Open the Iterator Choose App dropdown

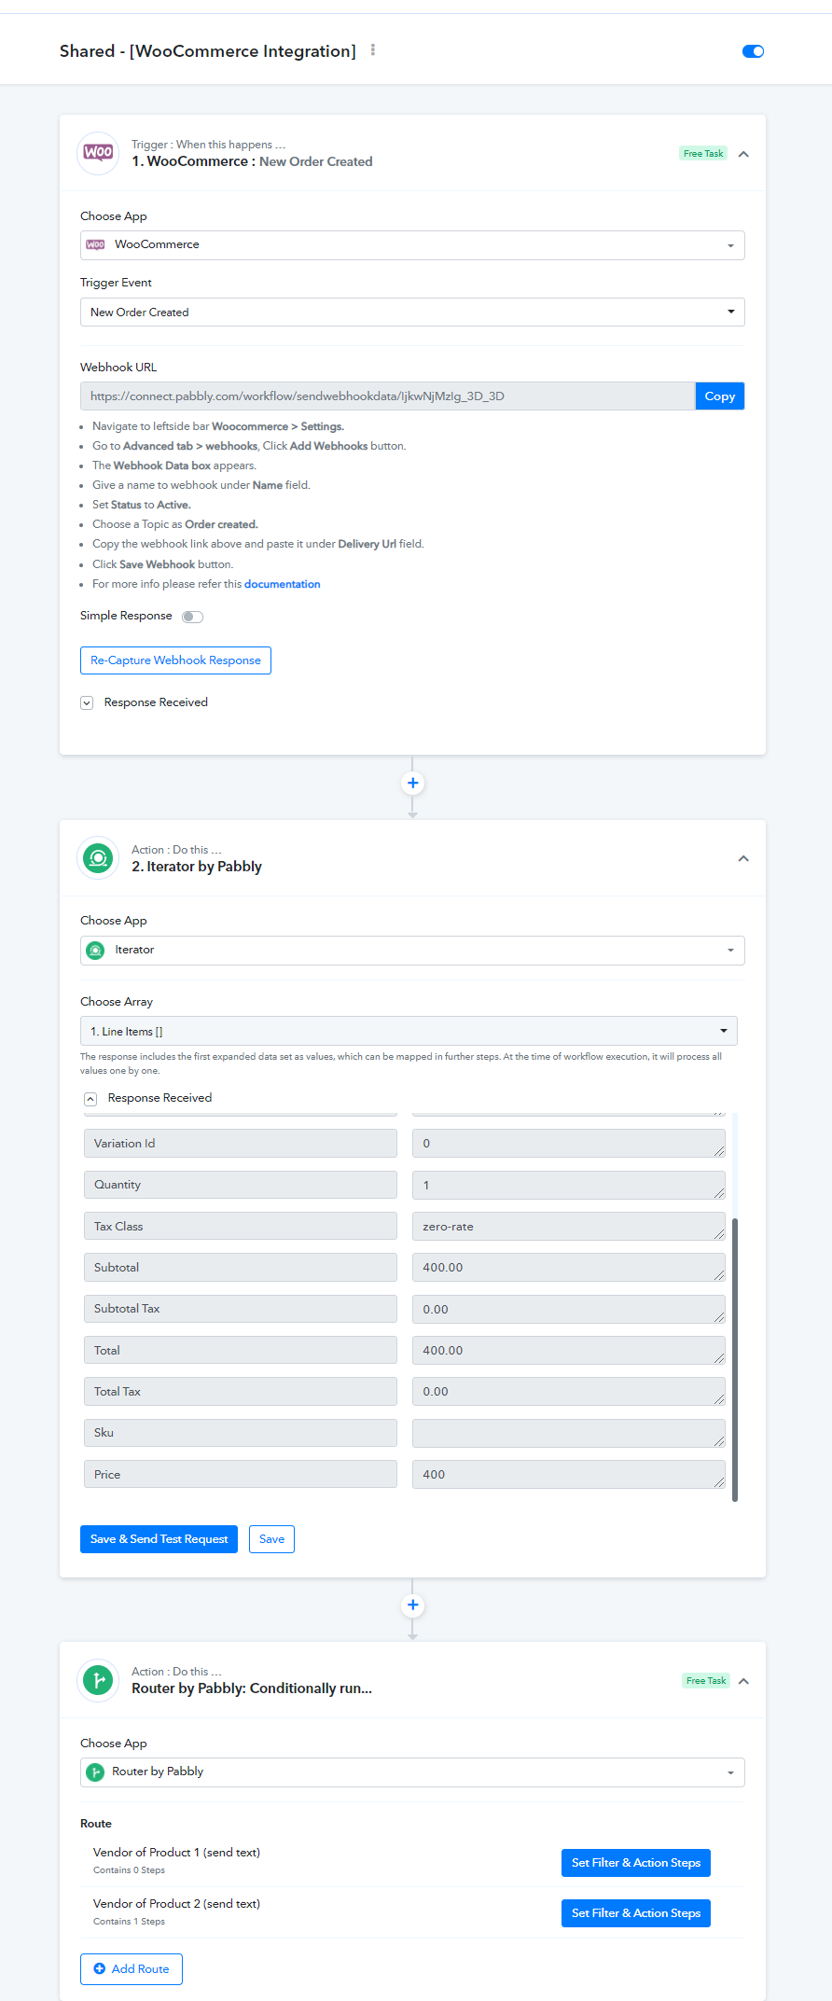tap(412, 951)
